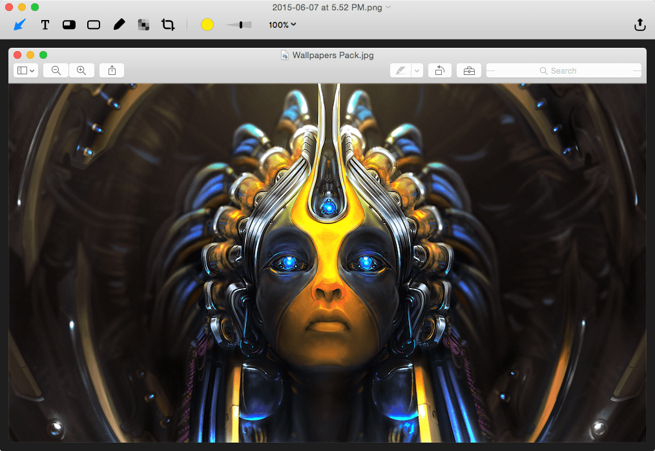655x451 pixels.
Task: Zoom out in the Preview window
Action: pyautogui.click(x=56, y=70)
